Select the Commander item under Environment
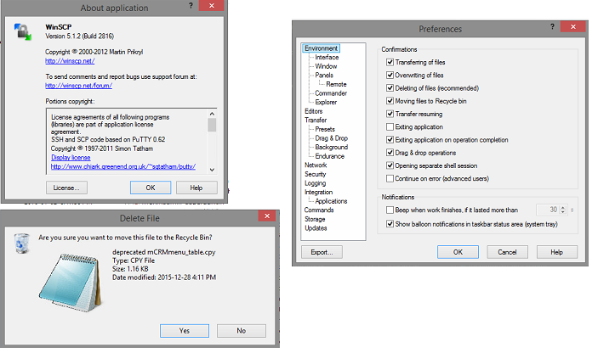This screenshot has width=598, height=353. tap(331, 92)
